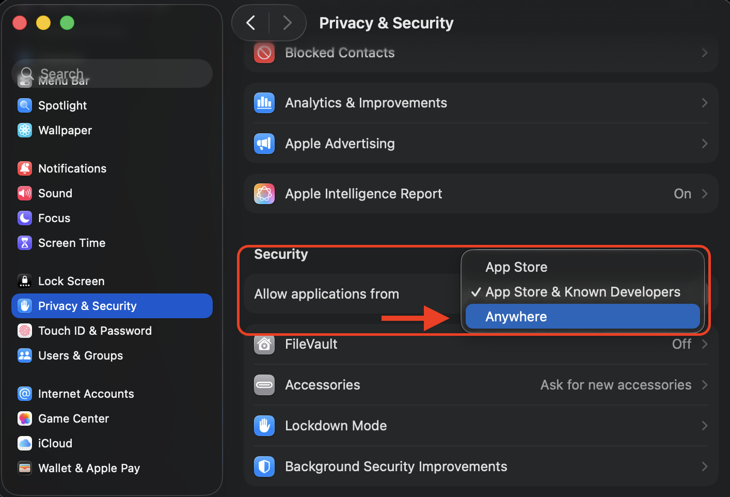Click the Internet Accounts @ icon
The image size is (730, 497).
coord(25,394)
